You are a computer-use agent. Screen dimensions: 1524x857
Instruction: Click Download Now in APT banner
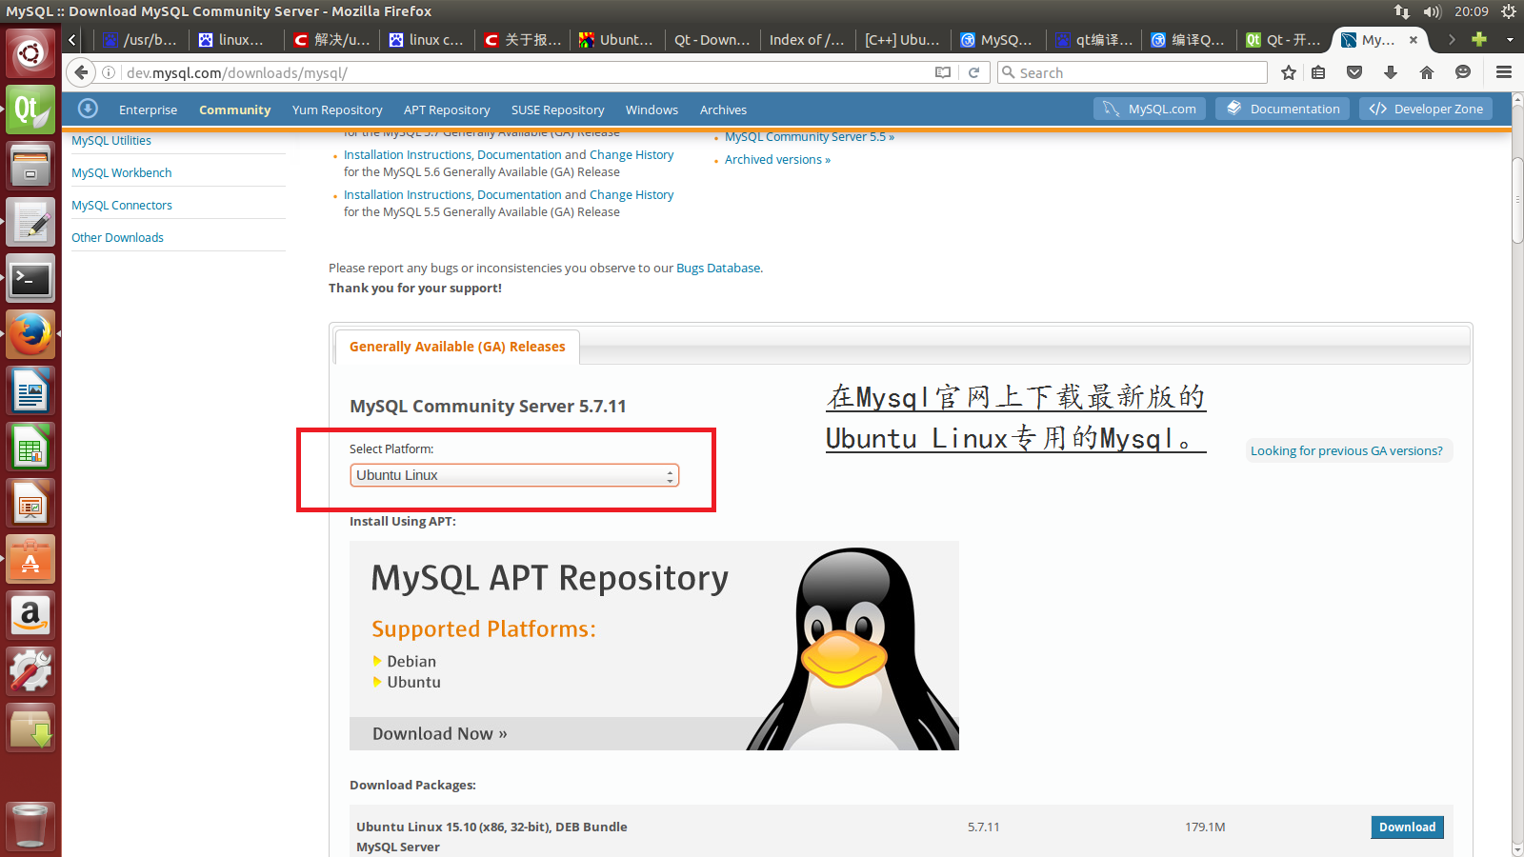click(439, 733)
